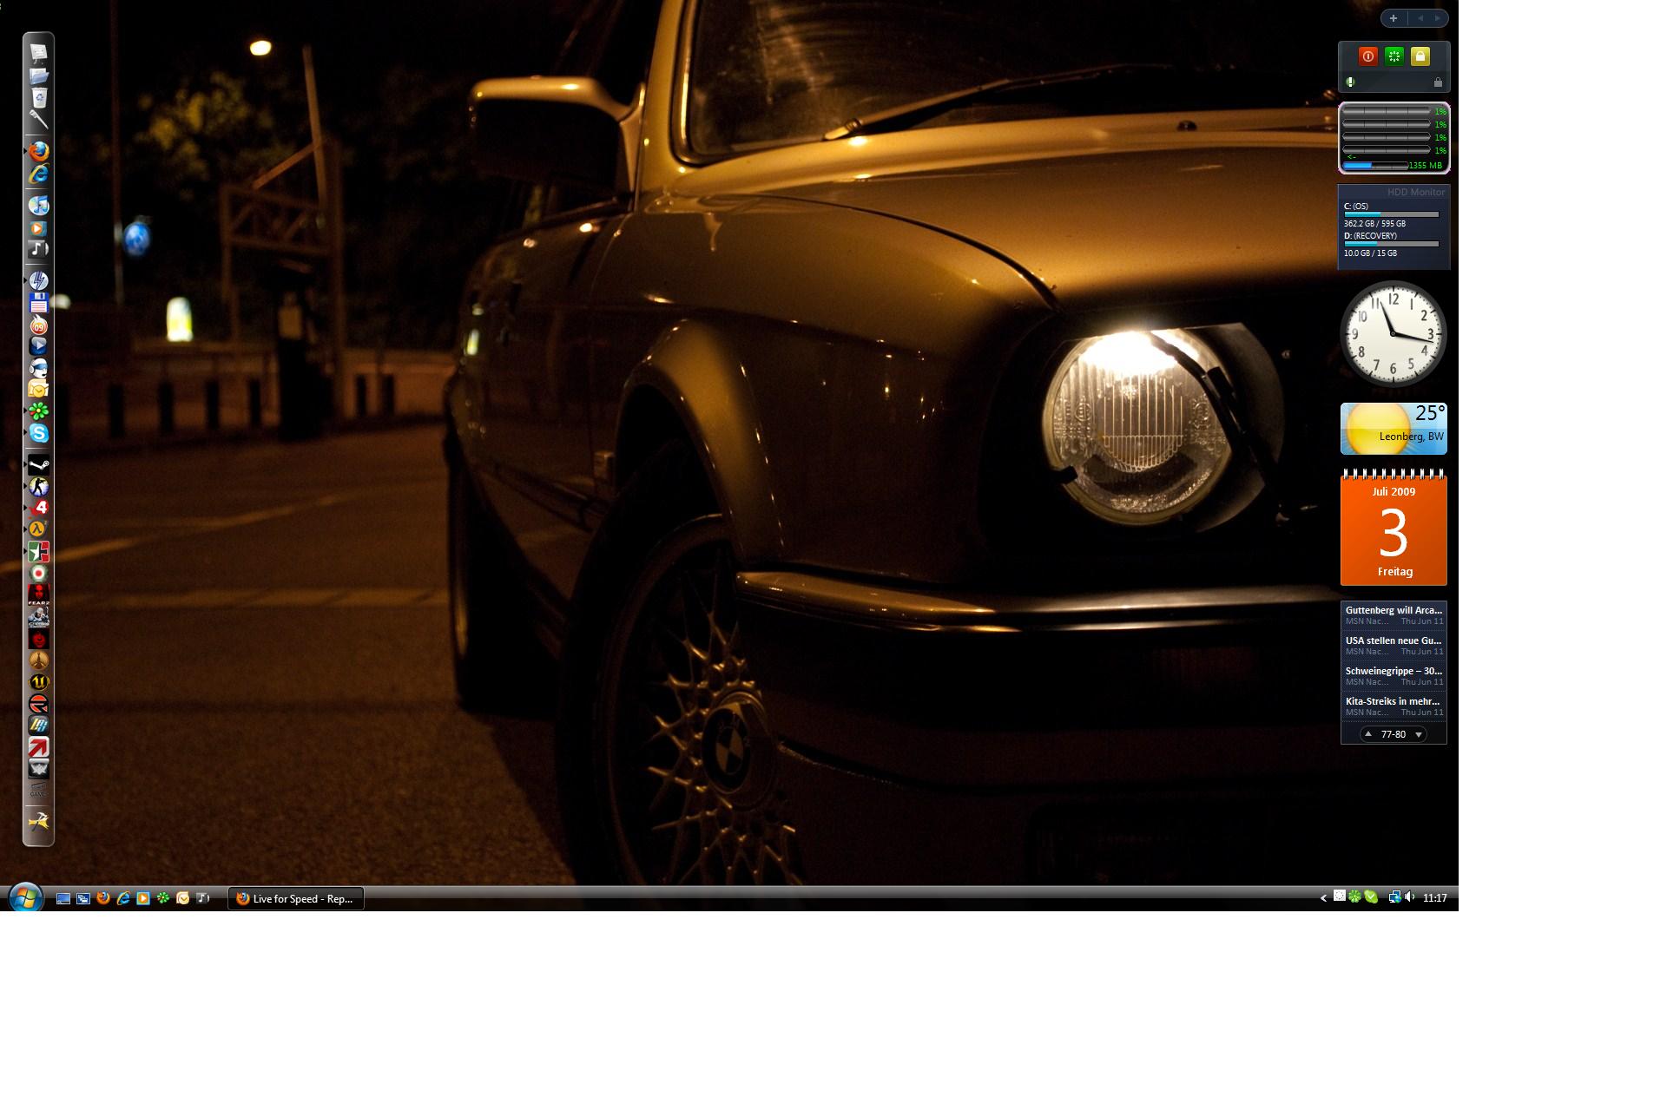The width and height of the screenshot is (1667, 1110).
Task: Add gadgets with sidebar plus button
Action: click(x=1393, y=18)
